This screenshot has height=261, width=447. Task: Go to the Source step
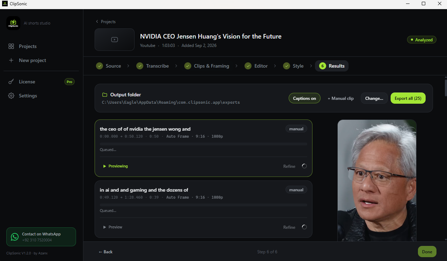point(109,66)
